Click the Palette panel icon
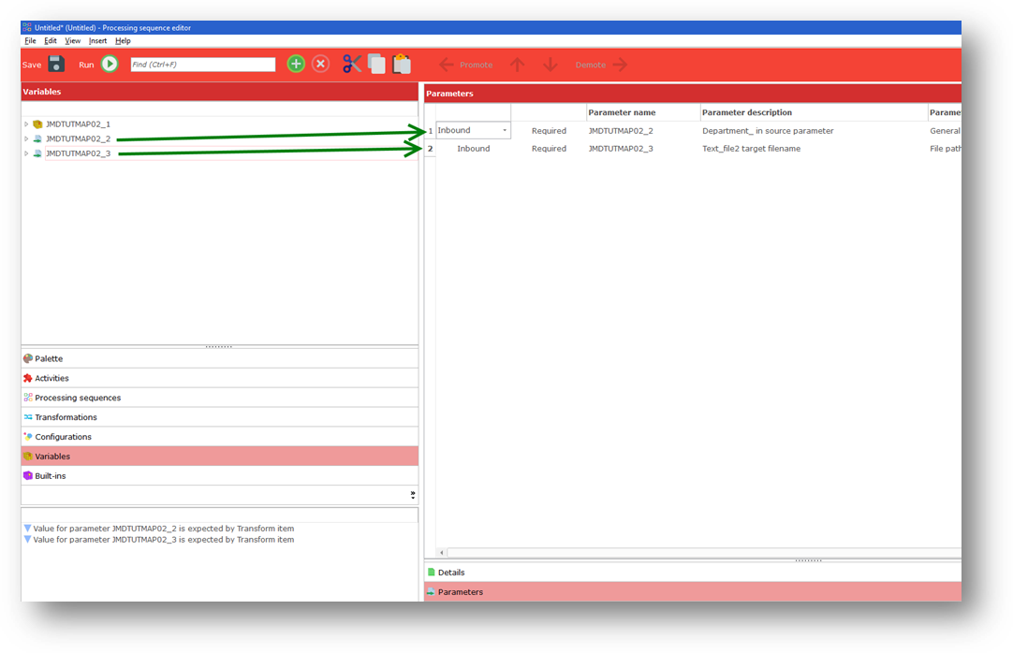This screenshot has height=653, width=1013. click(x=28, y=358)
